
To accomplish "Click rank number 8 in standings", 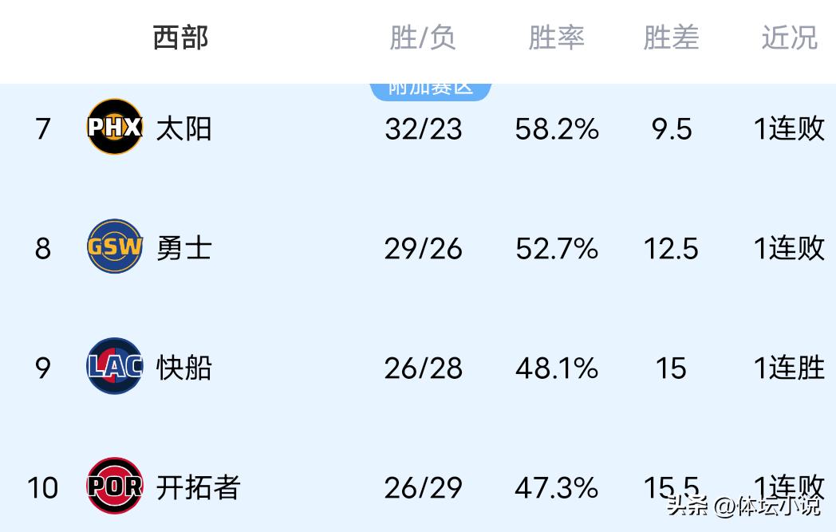I will 43,248.
